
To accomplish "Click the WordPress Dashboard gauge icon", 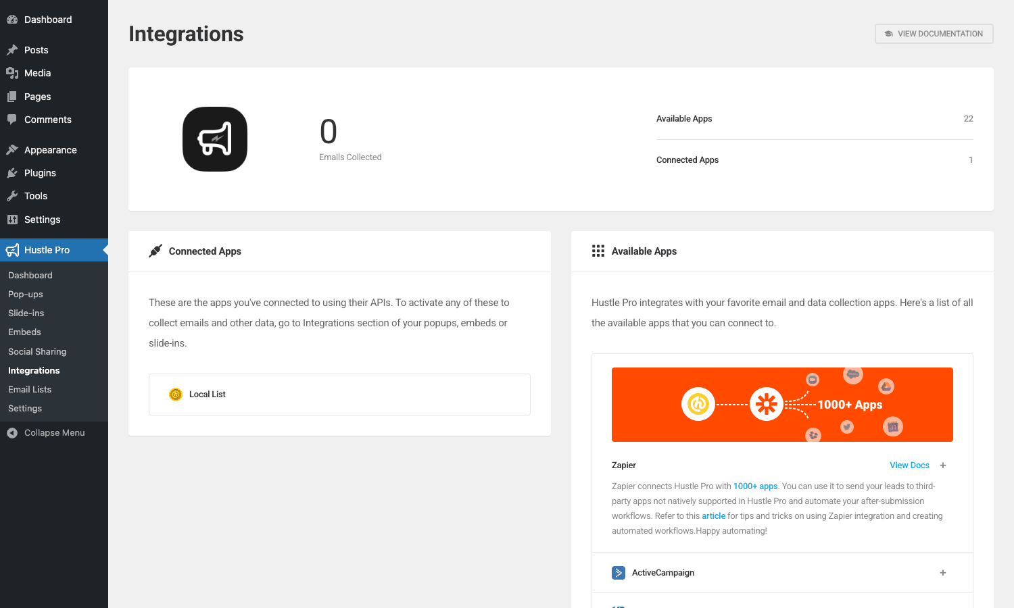I will point(12,20).
